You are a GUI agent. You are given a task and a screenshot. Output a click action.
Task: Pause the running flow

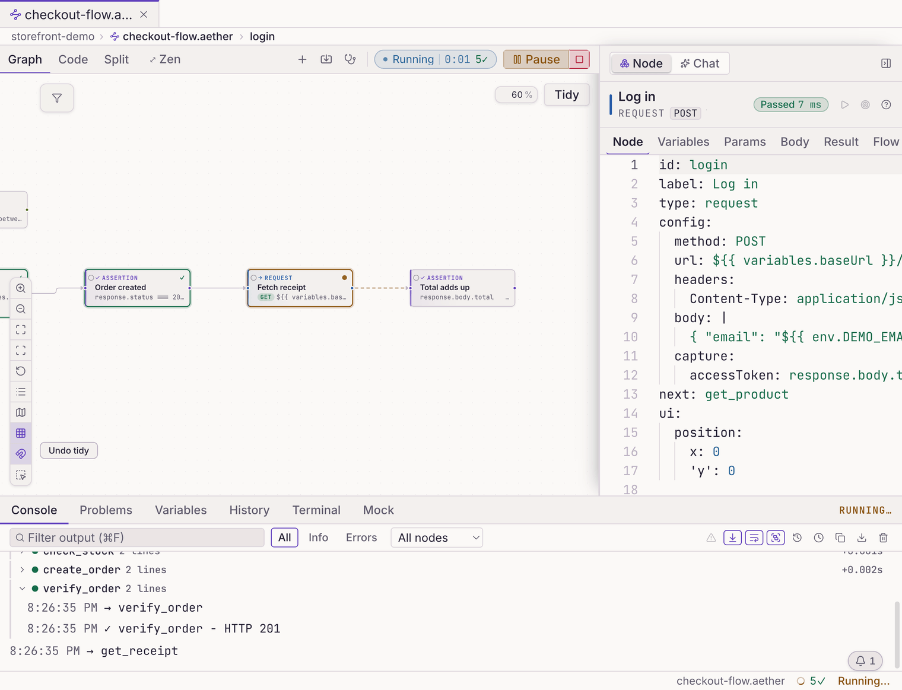pyautogui.click(x=536, y=59)
